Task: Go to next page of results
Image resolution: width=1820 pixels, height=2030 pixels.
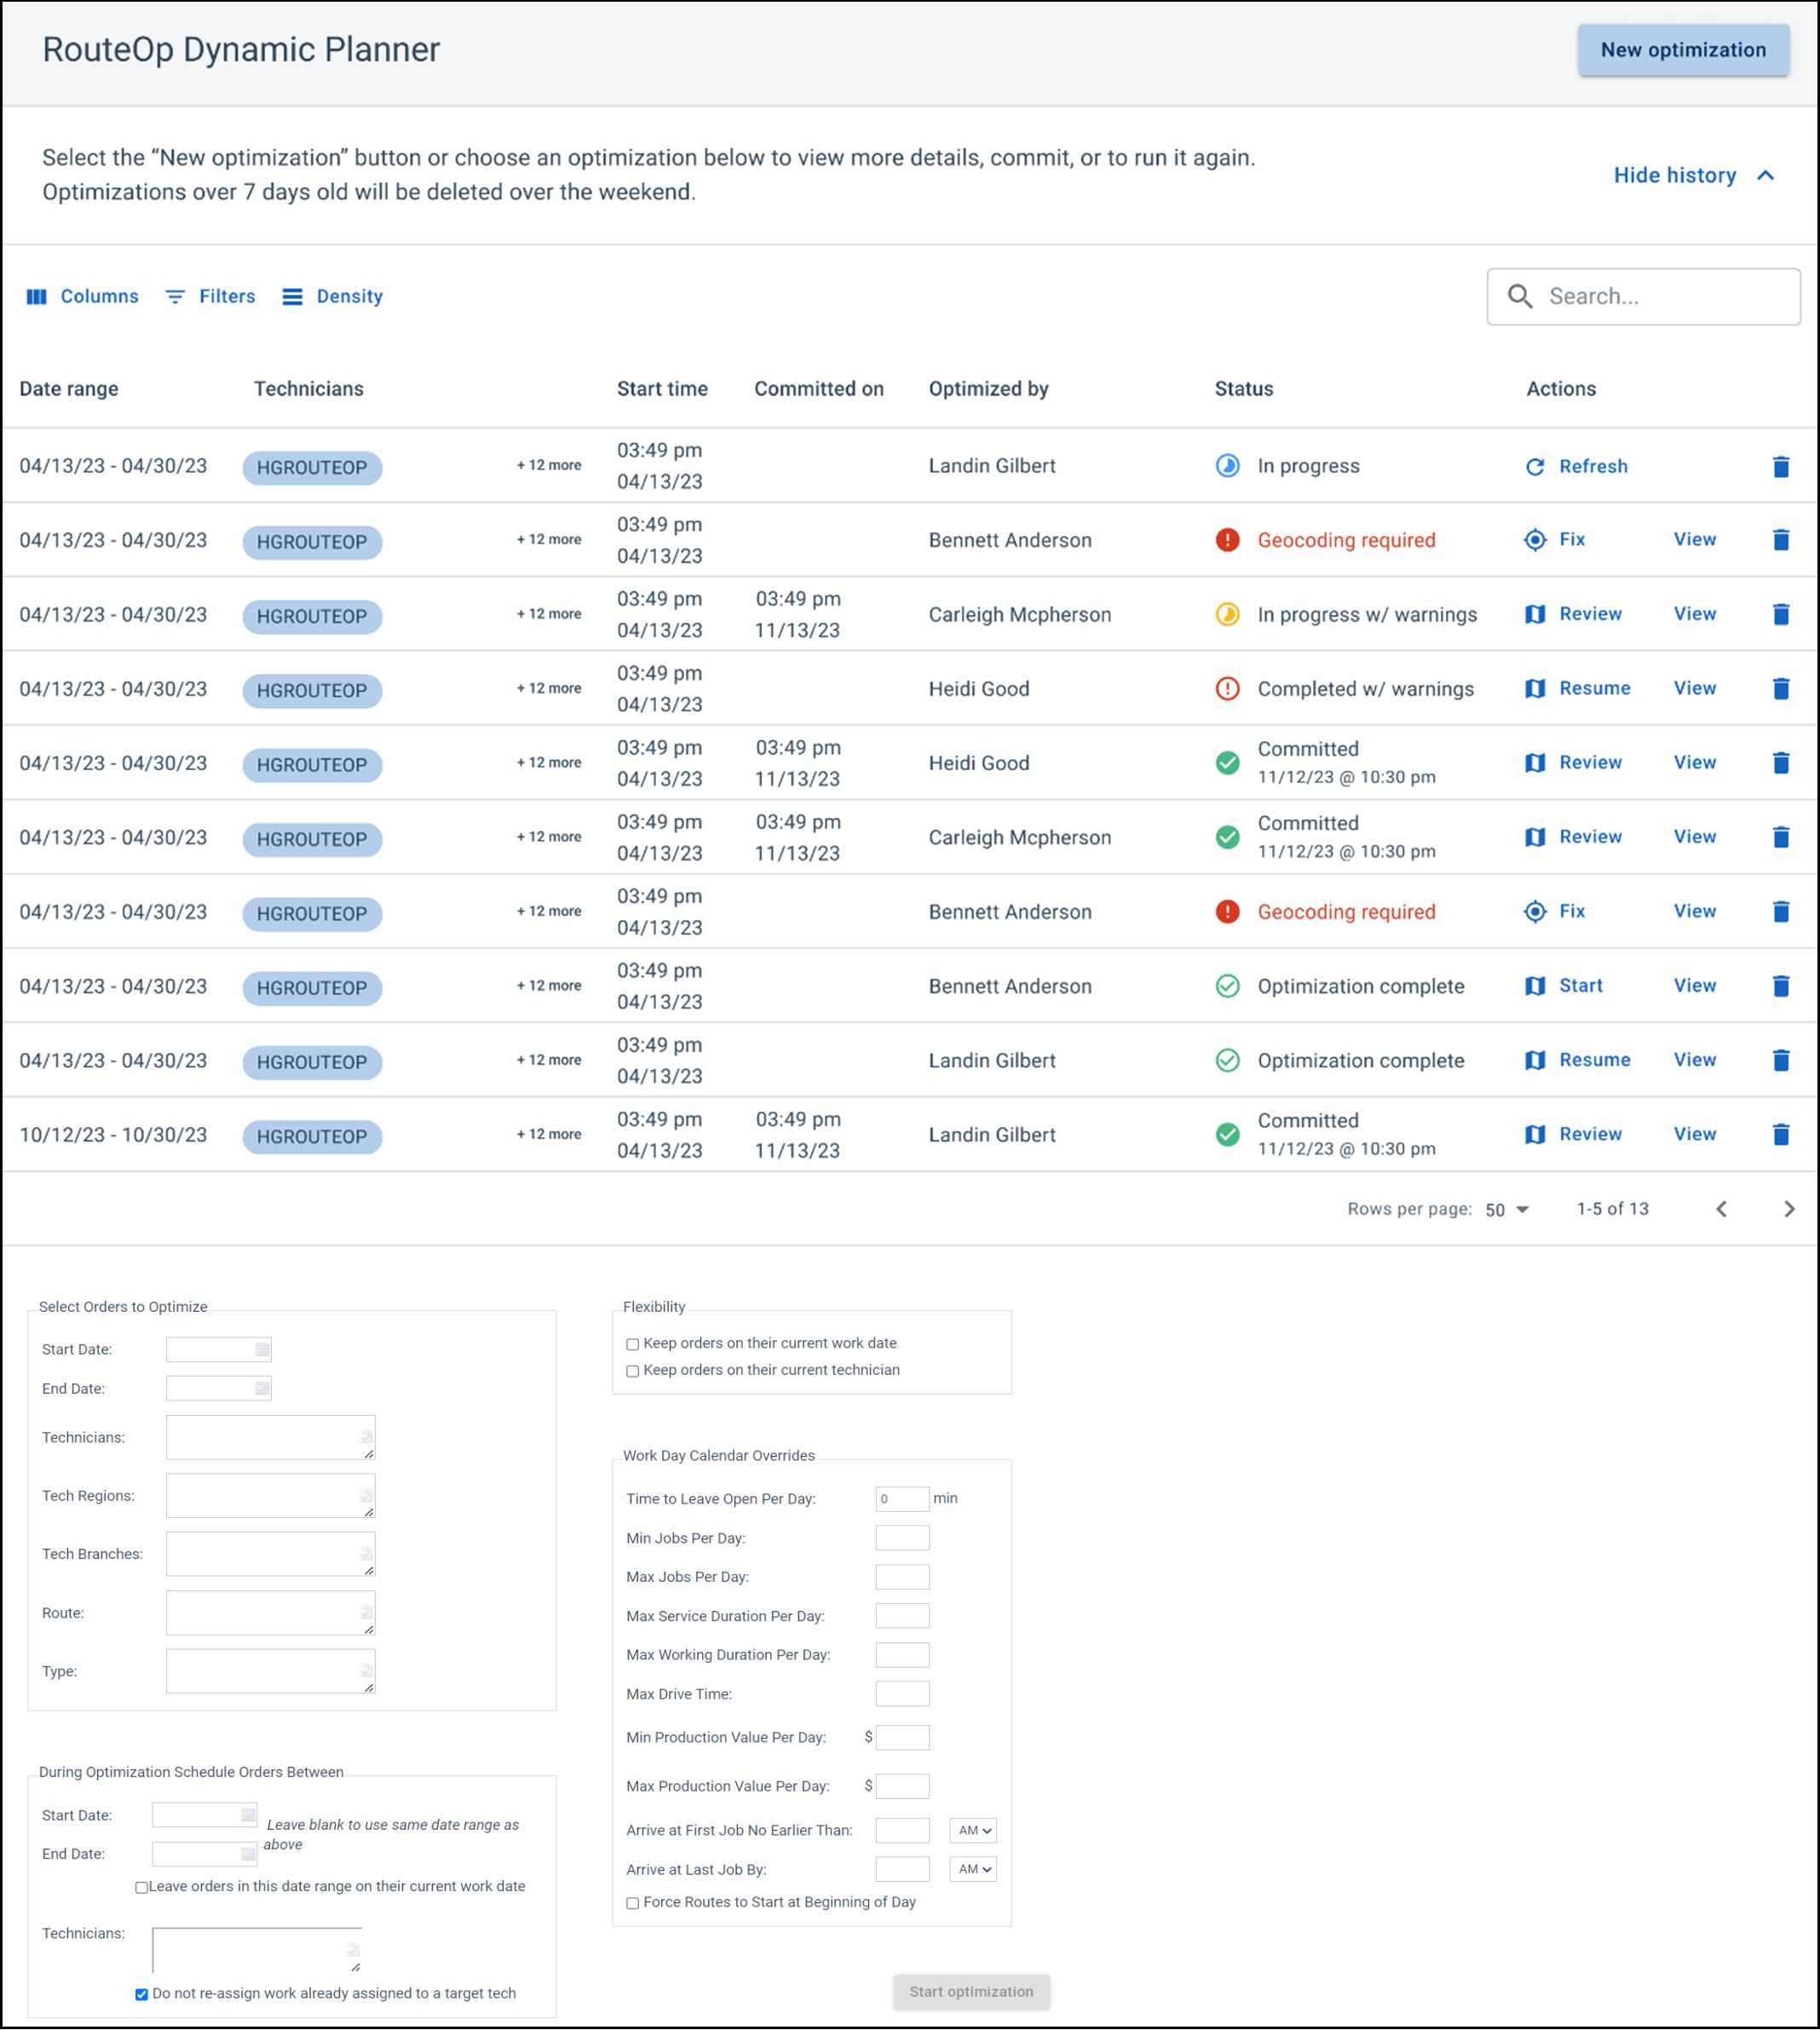Action: pos(1788,1210)
